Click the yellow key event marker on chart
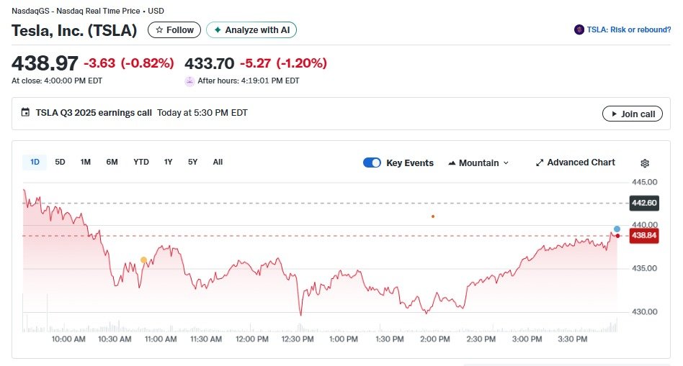 click(x=143, y=260)
